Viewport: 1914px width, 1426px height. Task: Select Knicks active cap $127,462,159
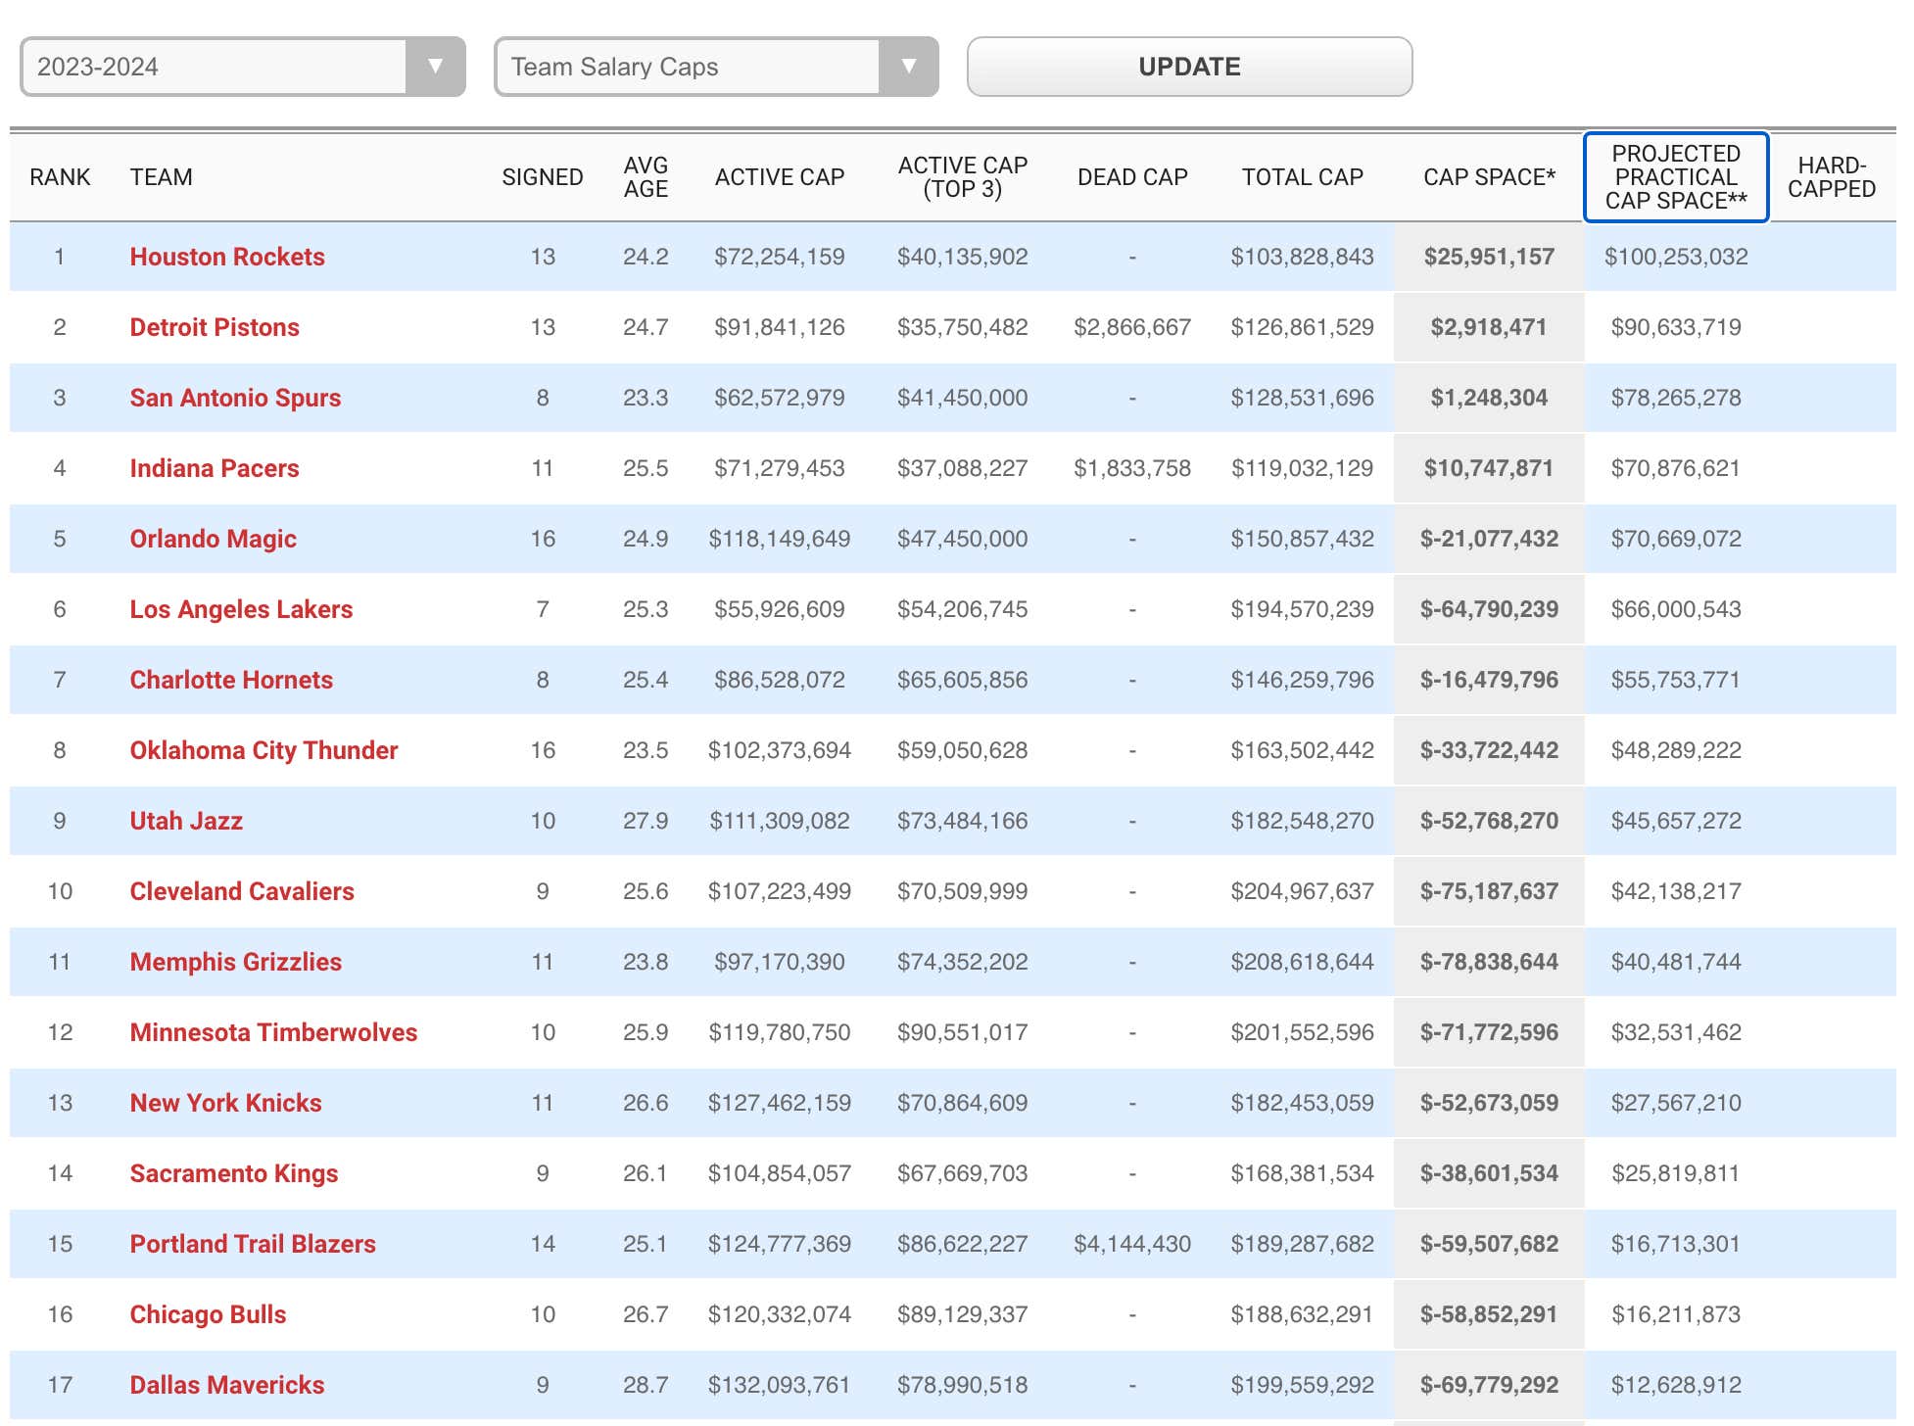click(780, 1103)
